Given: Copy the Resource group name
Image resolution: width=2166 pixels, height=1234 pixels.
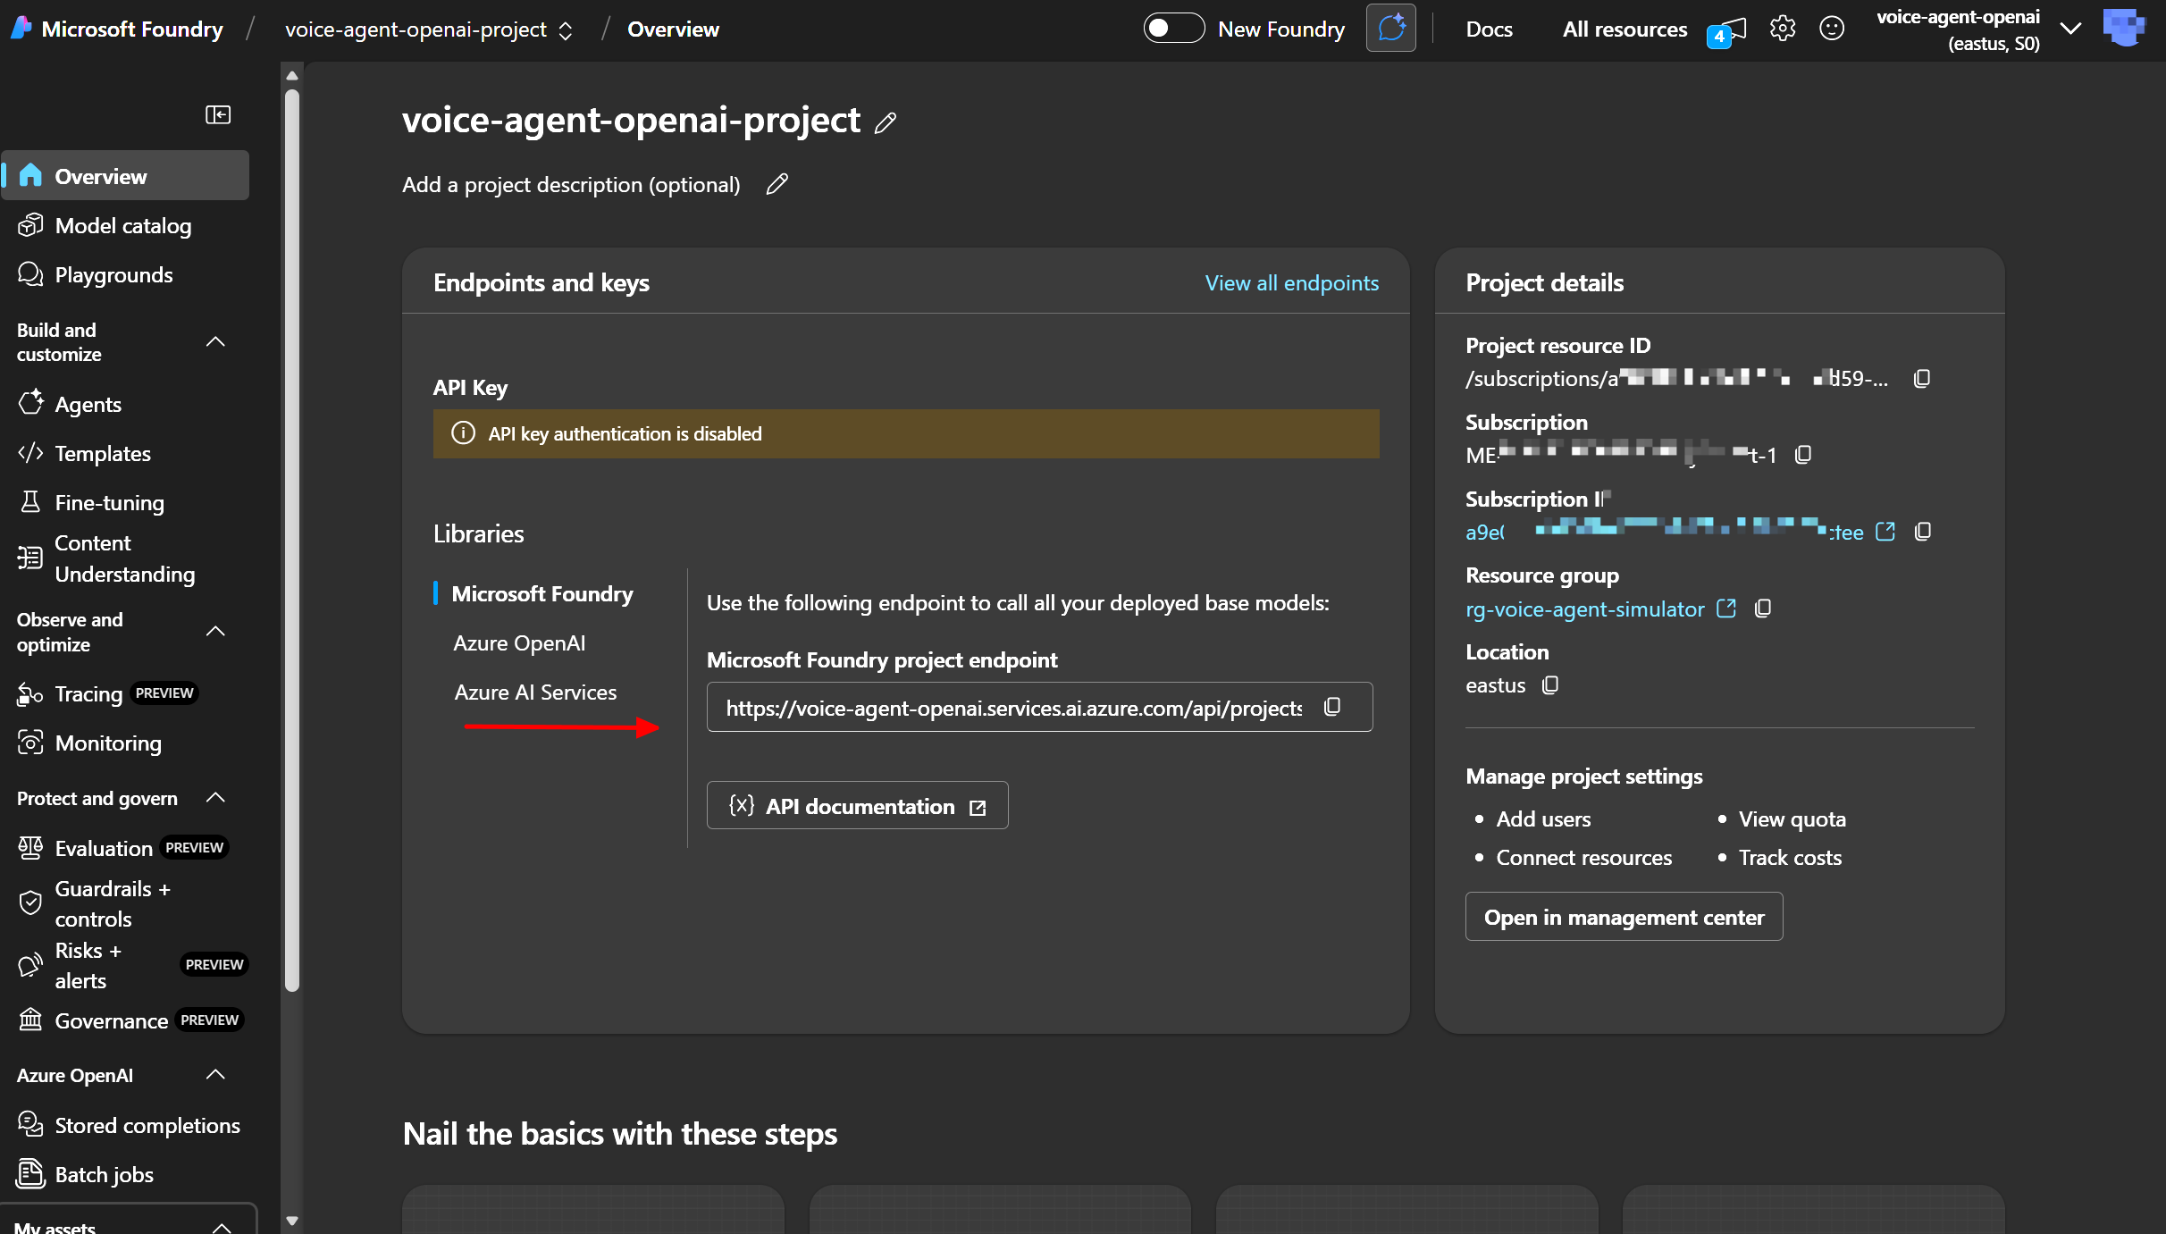Looking at the screenshot, I should 1763,609.
